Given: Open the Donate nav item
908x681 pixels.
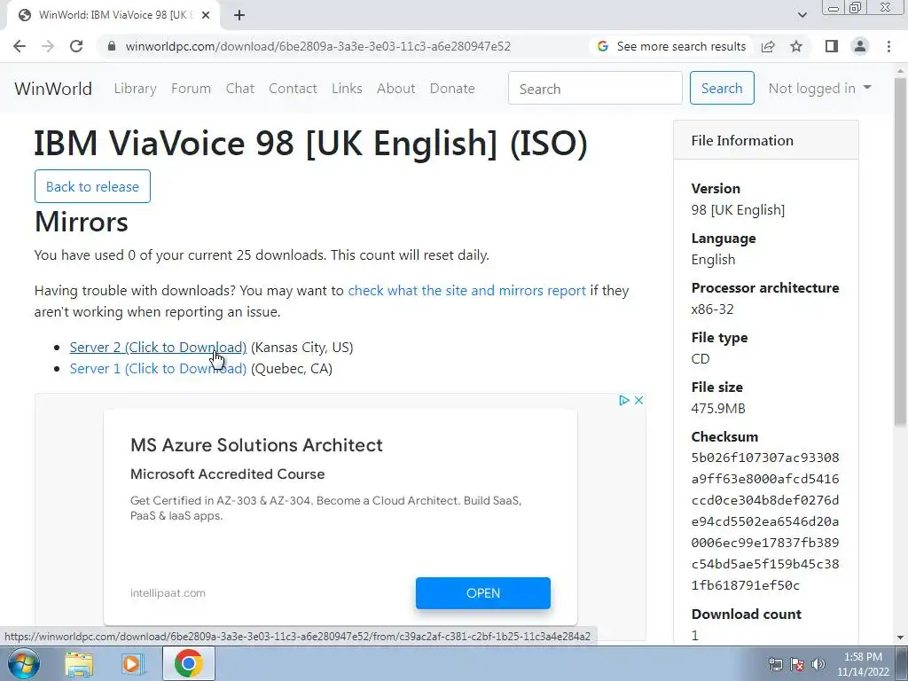Looking at the screenshot, I should coord(452,89).
